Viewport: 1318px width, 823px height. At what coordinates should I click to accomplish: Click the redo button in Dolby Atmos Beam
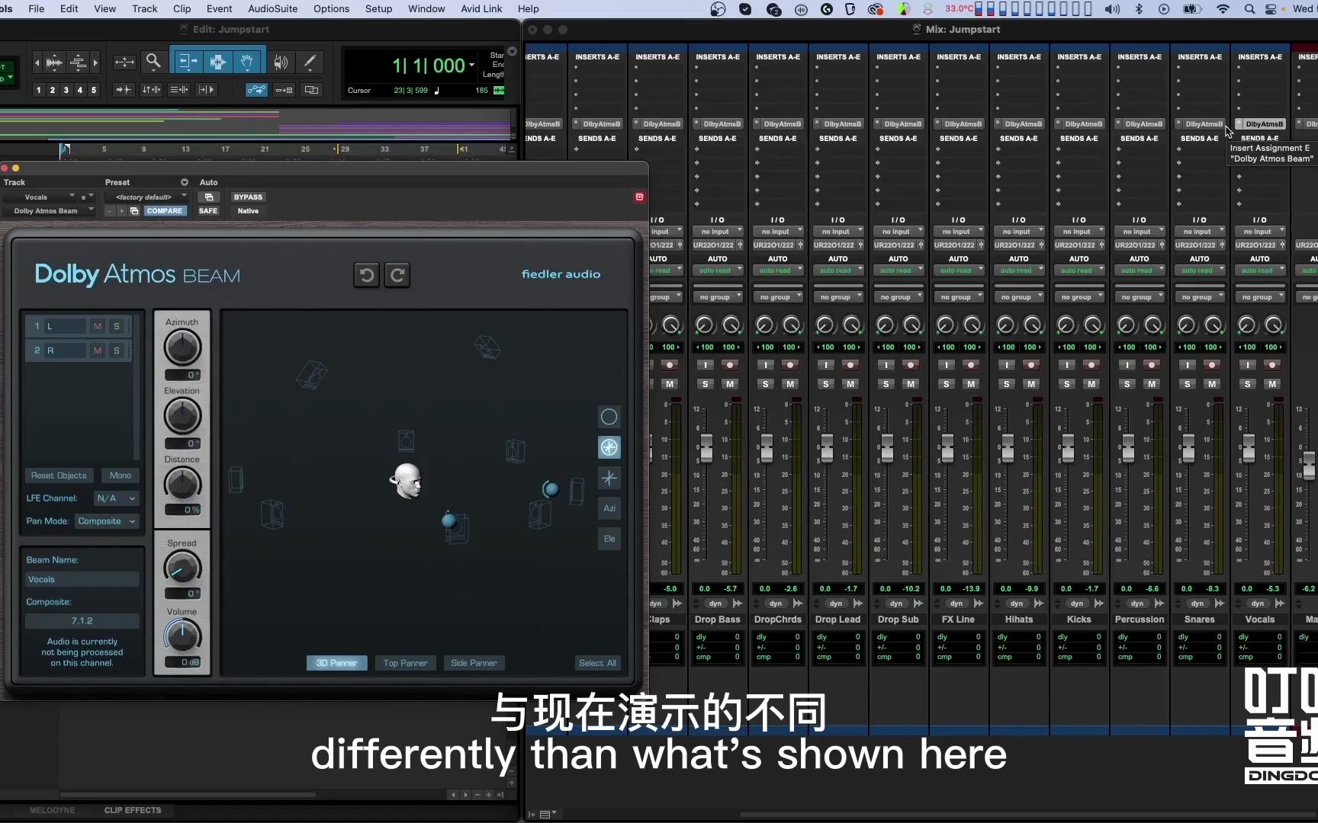point(397,275)
